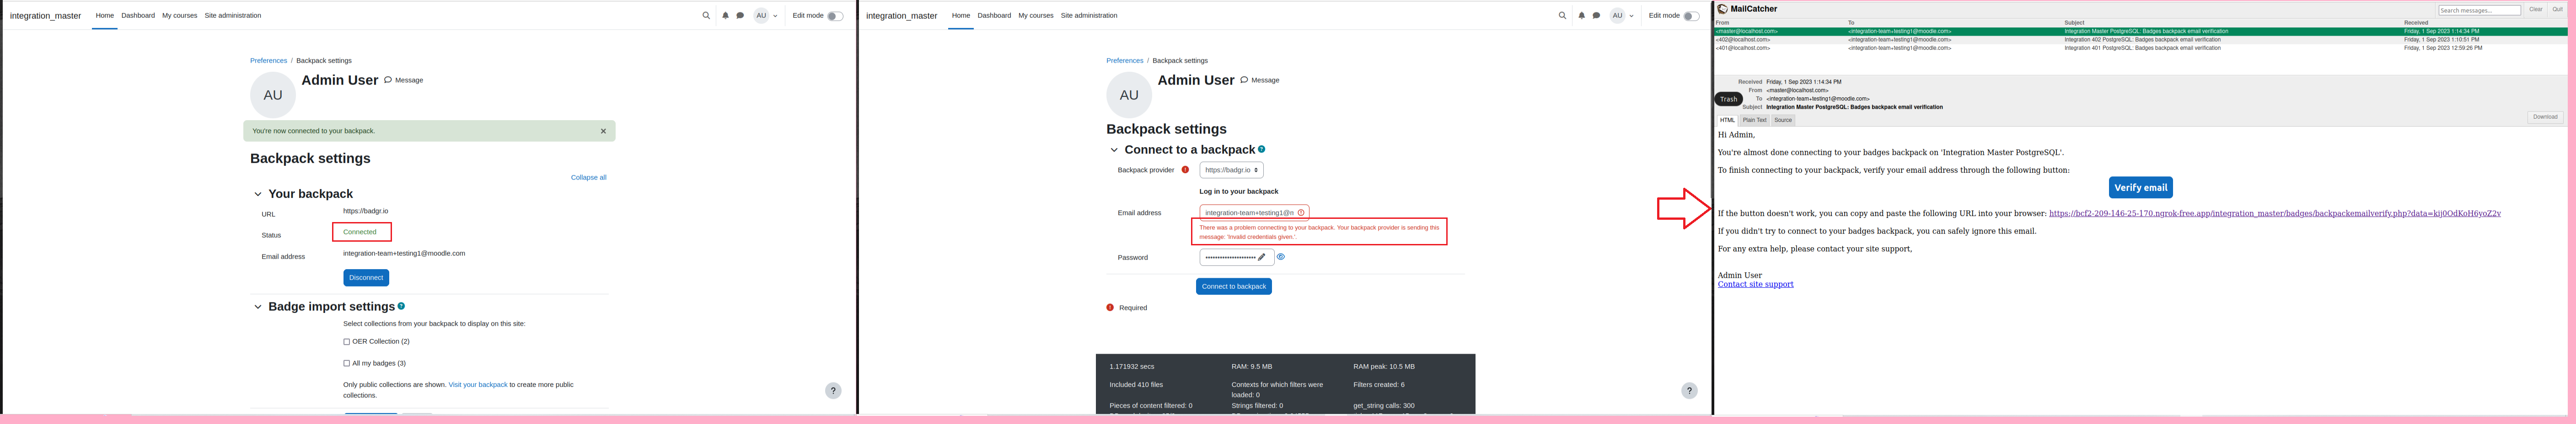The width and height of the screenshot is (2576, 424).
Task: Click integration_master site name in left page
Action: (x=46, y=16)
